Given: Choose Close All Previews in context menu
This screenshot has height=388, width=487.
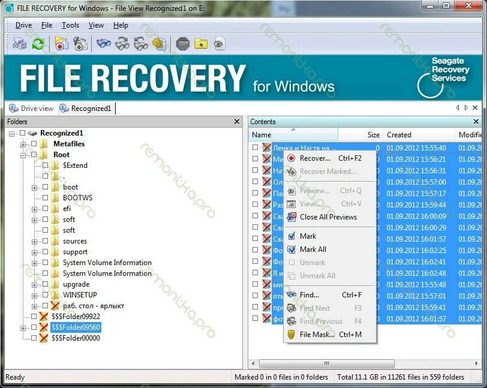Looking at the screenshot, I should [x=330, y=217].
